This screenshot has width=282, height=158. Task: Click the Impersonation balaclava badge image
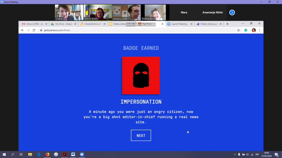(x=141, y=75)
